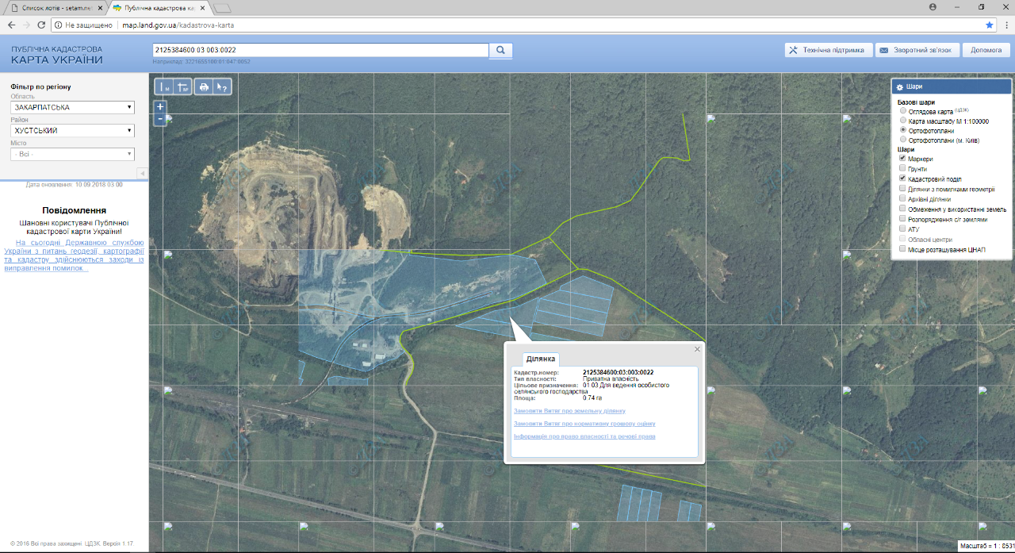Open the Область dropdown

tap(73, 107)
